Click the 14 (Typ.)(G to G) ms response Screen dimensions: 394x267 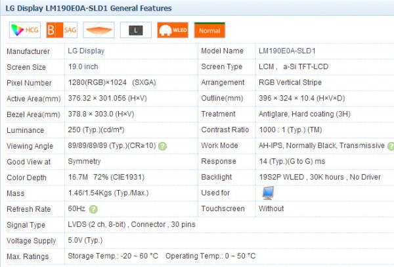click(x=292, y=161)
